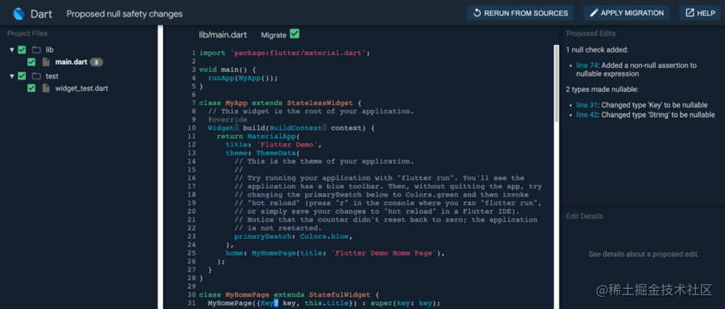Collapse the lib folder tree arrow

pos(12,50)
